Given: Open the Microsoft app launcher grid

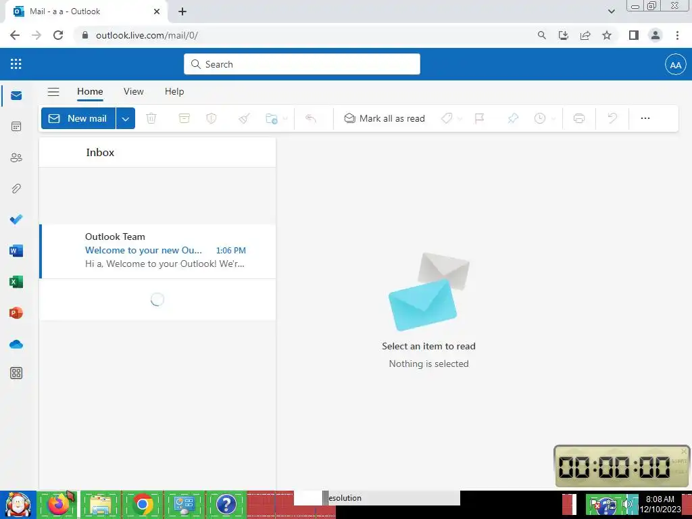Looking at the screenshot, I should pyautogui.click(x=16, y=64).
